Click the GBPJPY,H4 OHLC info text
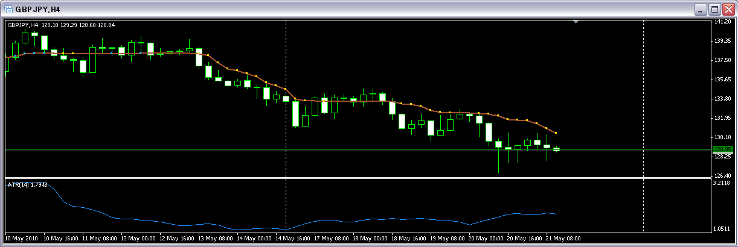The width and height of the screenshot is (738, 247). [60, 25]
